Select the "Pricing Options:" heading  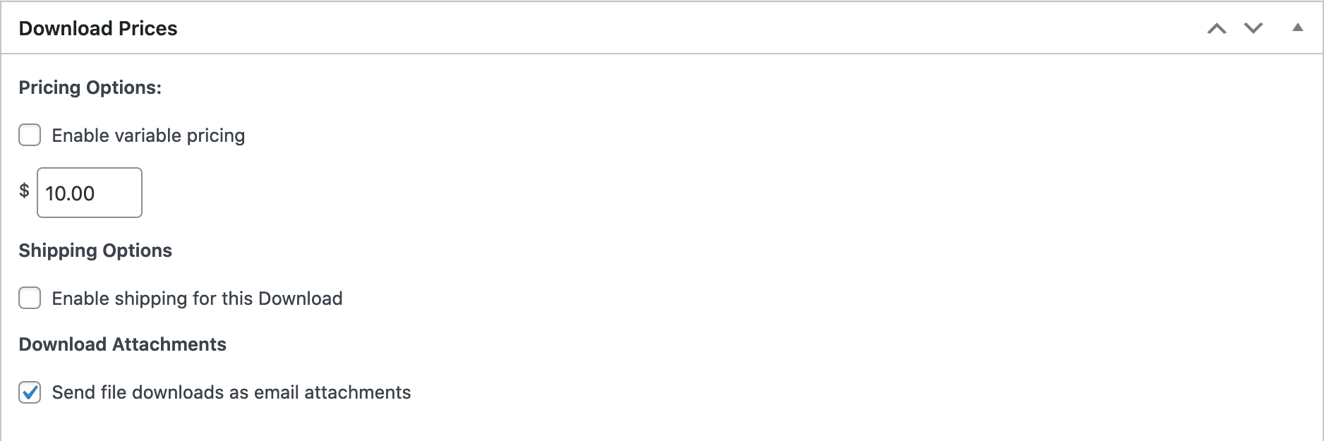pyautogui.click(x=90, y=87)
